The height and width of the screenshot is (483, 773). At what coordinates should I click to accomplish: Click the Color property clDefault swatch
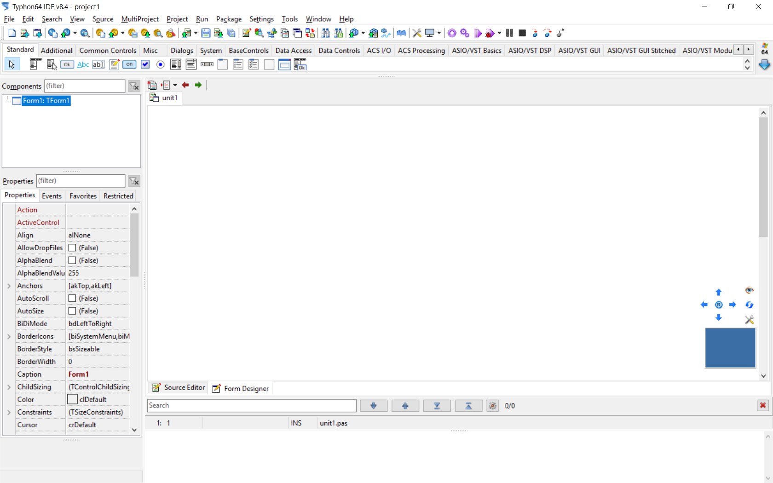(x=73, y=400)
